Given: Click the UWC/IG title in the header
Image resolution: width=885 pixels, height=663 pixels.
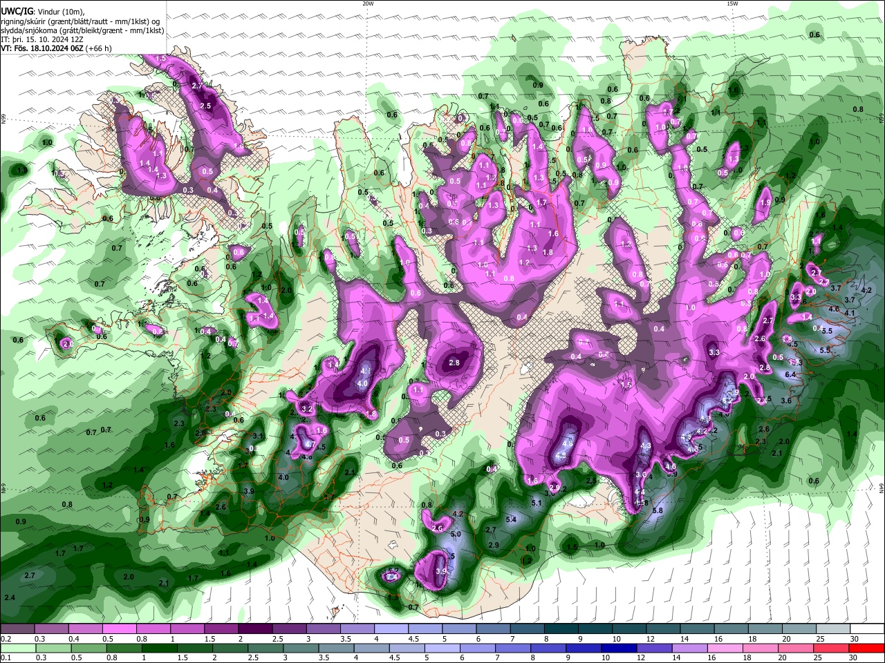Looking at the screenshot, I should [x=17, y=12].
